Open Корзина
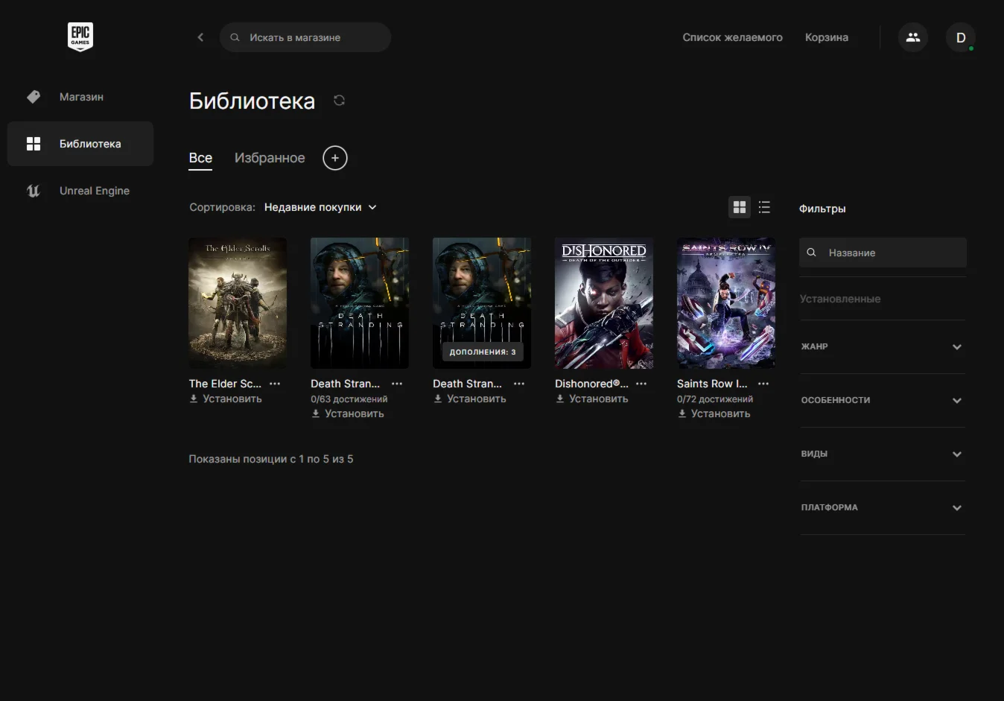Screen dimensions: 1004x701 (827, 37)
